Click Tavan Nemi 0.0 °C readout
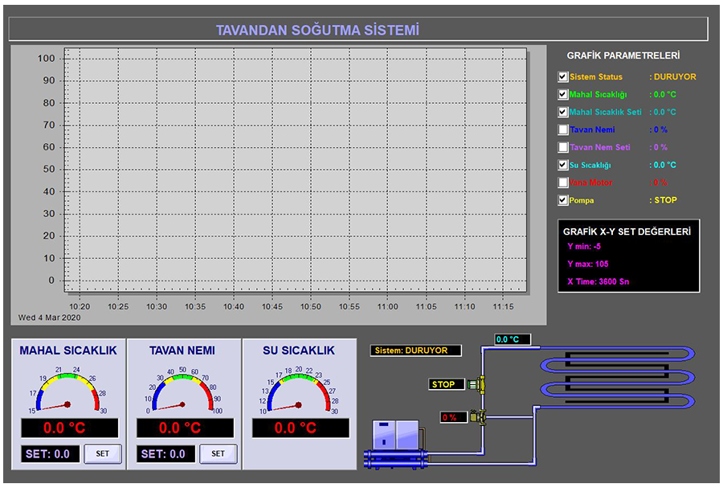Viewport: 723px width, 488px height. [185, 428]
